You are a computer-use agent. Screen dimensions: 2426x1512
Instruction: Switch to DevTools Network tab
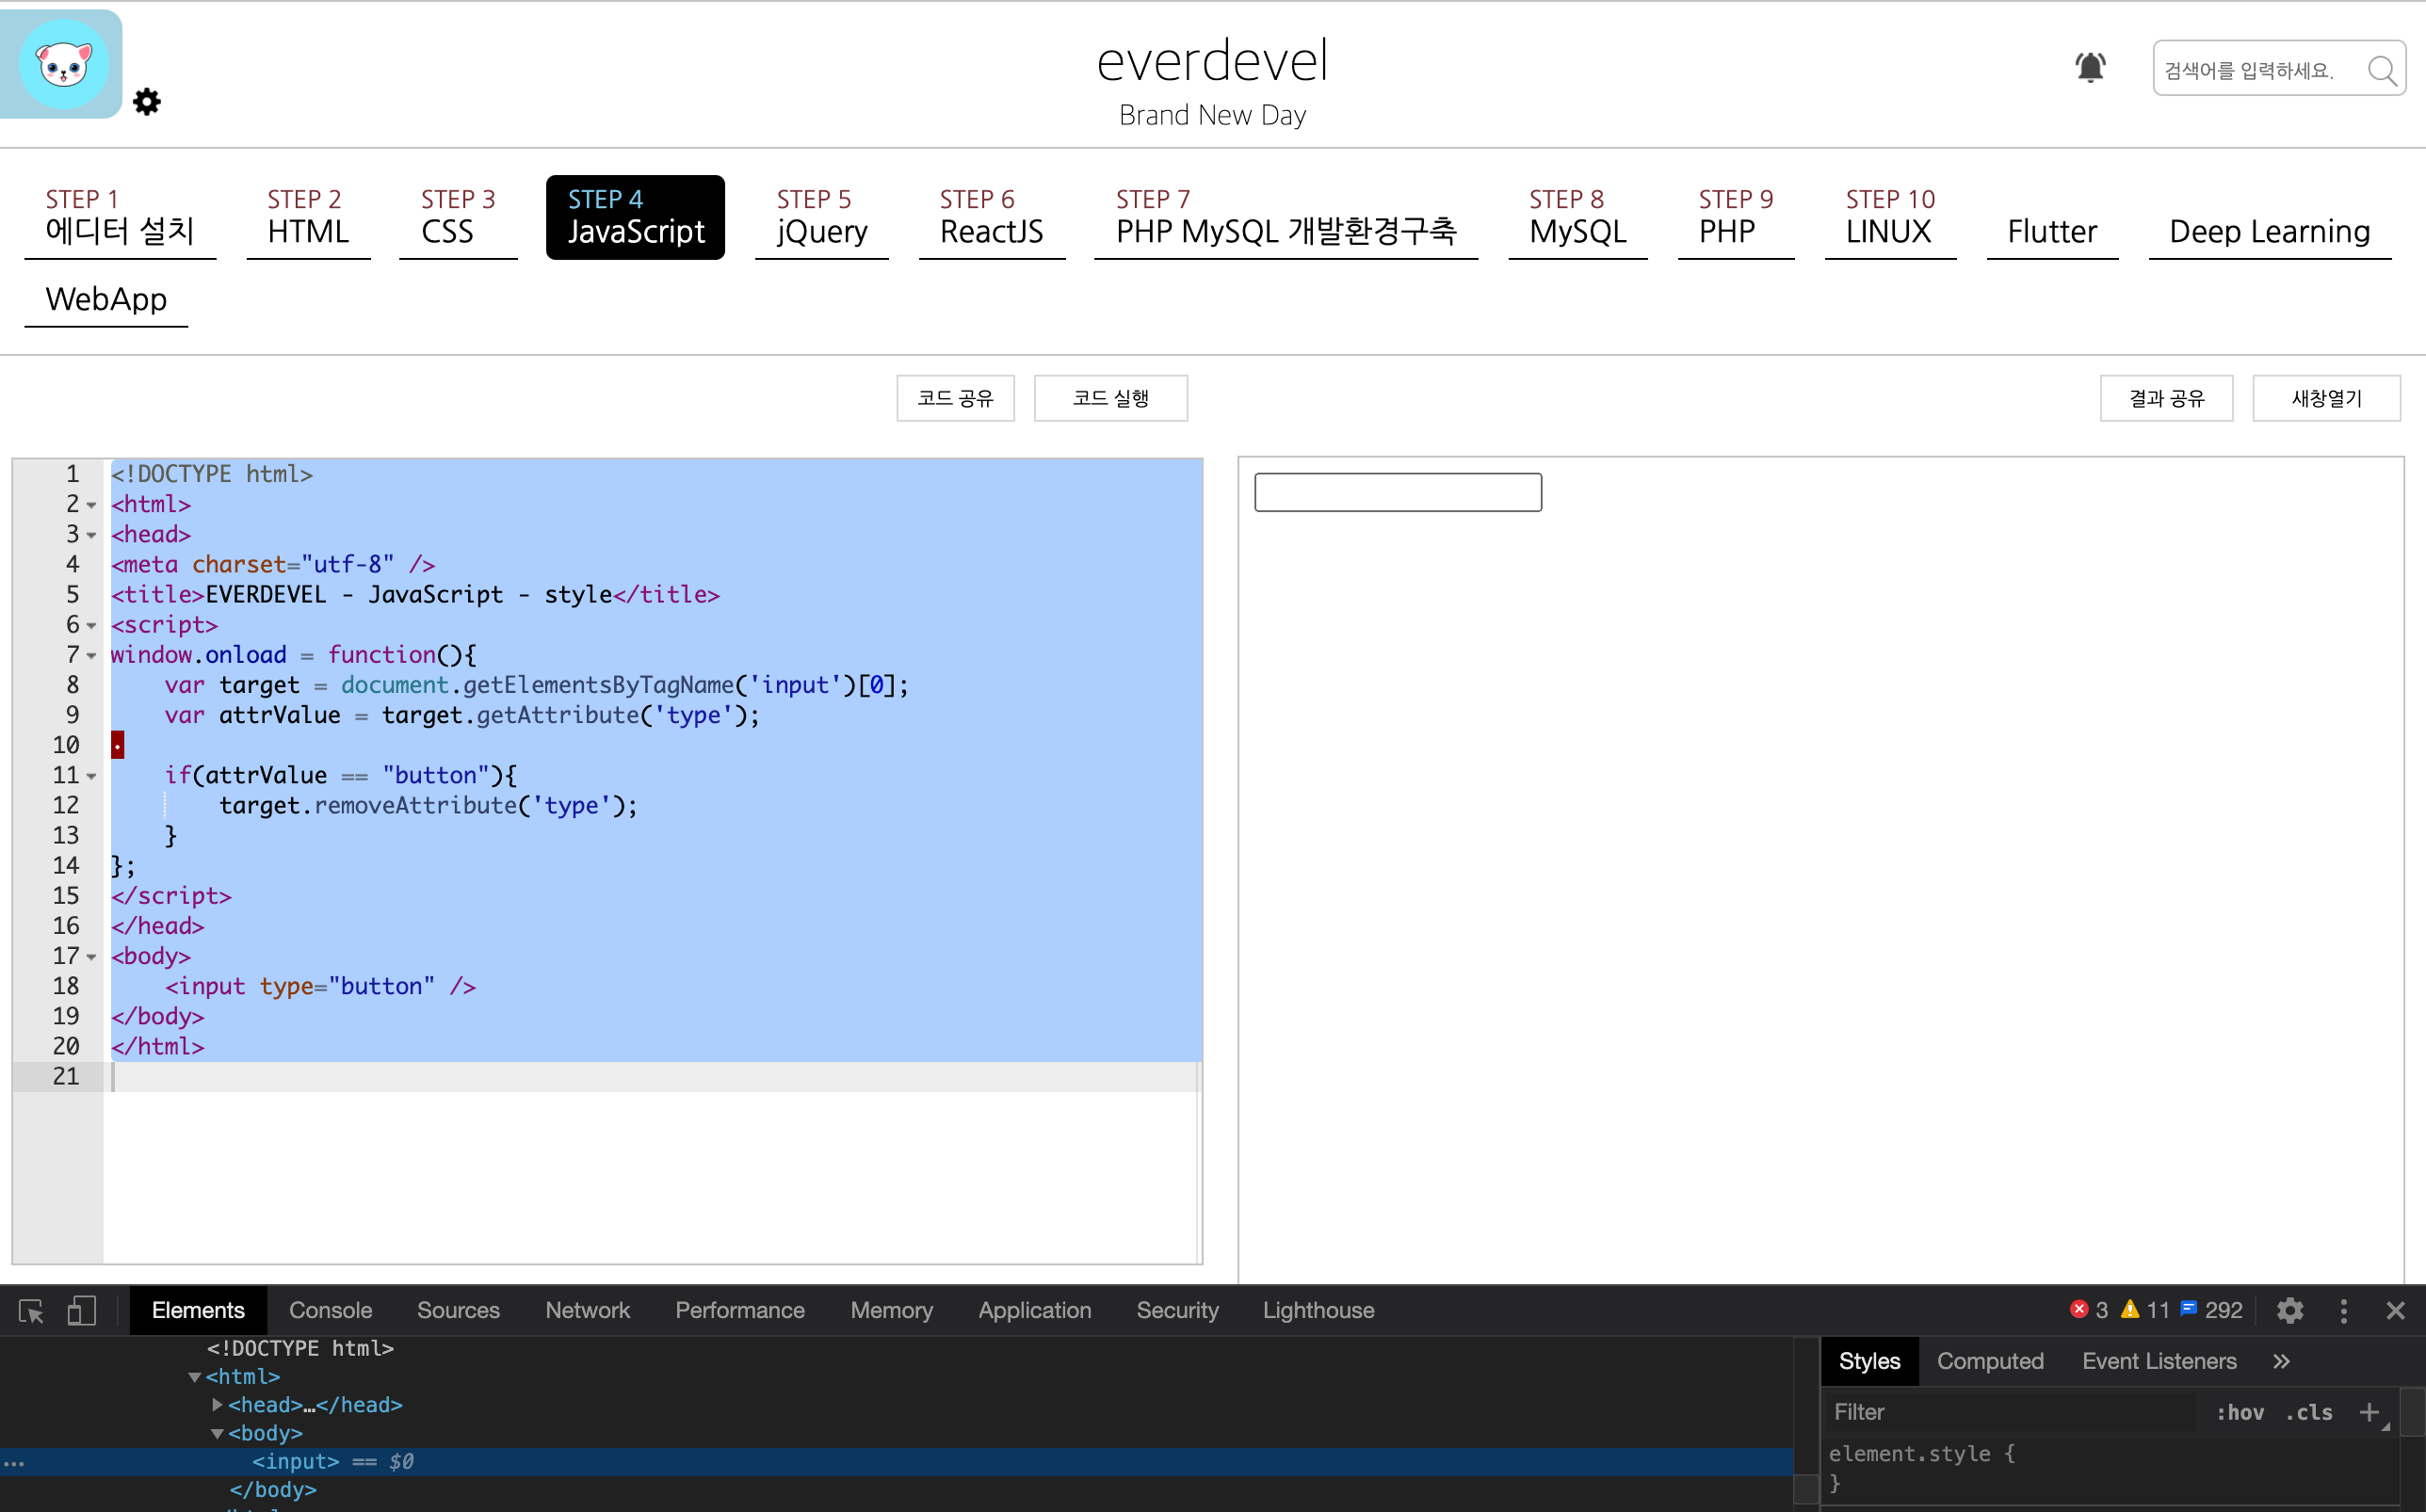click(587, 1311)
